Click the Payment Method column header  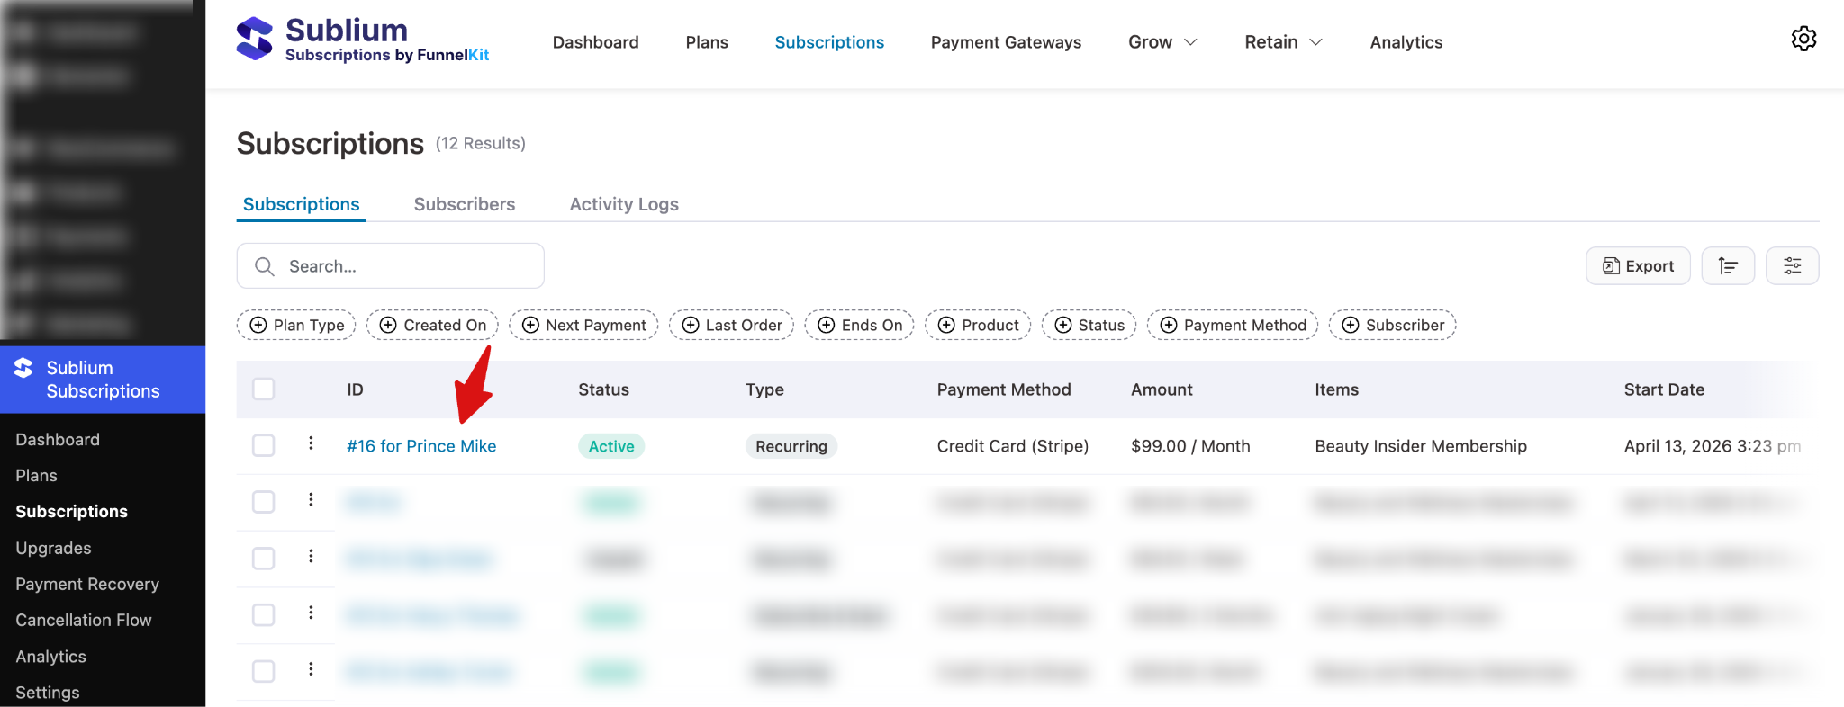point(1004,389)
